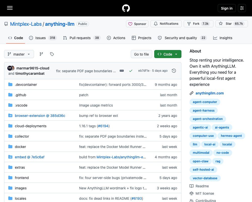Open the extras folder

click(x=20, y=167)
